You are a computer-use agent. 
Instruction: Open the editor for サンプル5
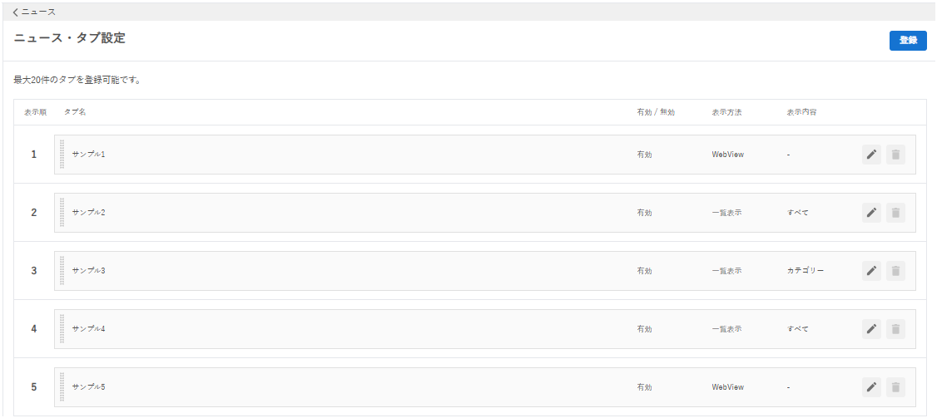coord(871,387)
